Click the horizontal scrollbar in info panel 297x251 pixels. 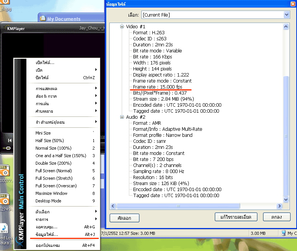pyautogui.click(x=177, y=206)
